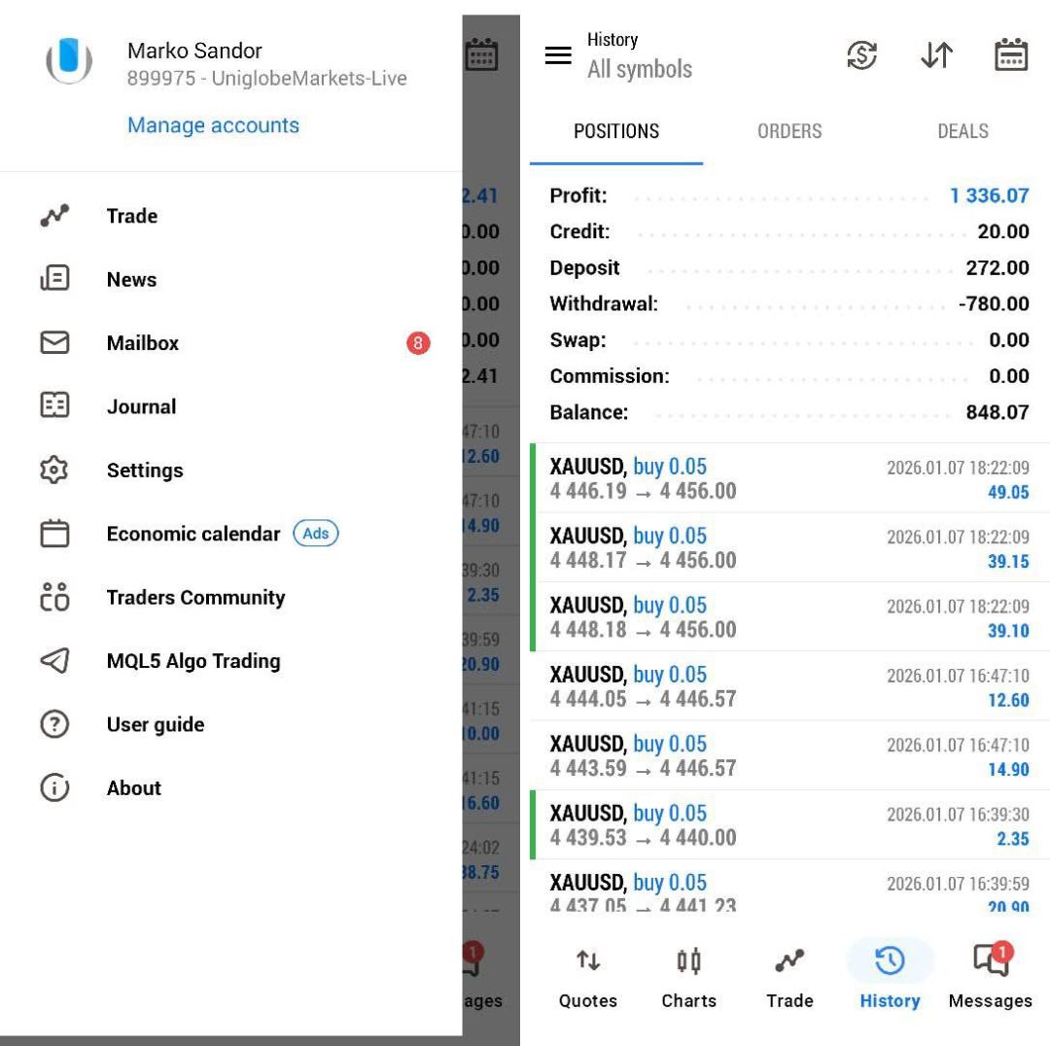The height and width of the screenshot is (1046, 1050).
Task: Tap price range 4 444.05 → 4 446.57
Action: tap(643, 699)
